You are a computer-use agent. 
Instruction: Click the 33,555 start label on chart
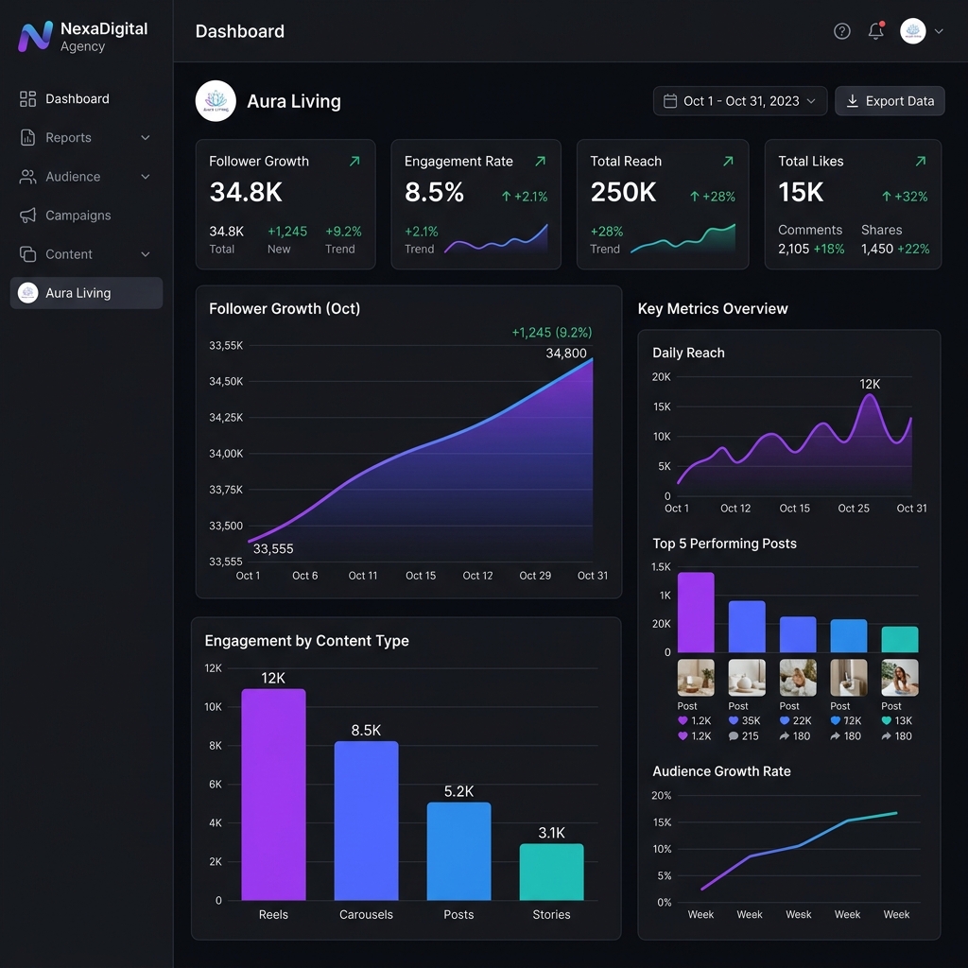click(x=273, y=549)
